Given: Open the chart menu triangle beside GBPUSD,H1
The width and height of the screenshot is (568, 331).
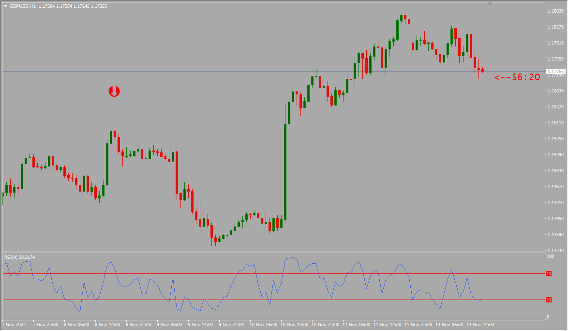Looking at the screenshot, I should (x=5, y=6).
